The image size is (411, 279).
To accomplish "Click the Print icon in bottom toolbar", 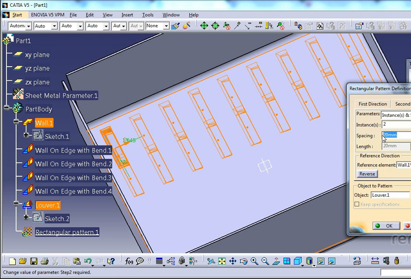I will coord(45,261).
